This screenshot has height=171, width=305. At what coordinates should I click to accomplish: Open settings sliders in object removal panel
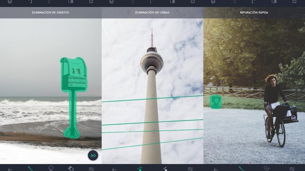pos(91,169)
